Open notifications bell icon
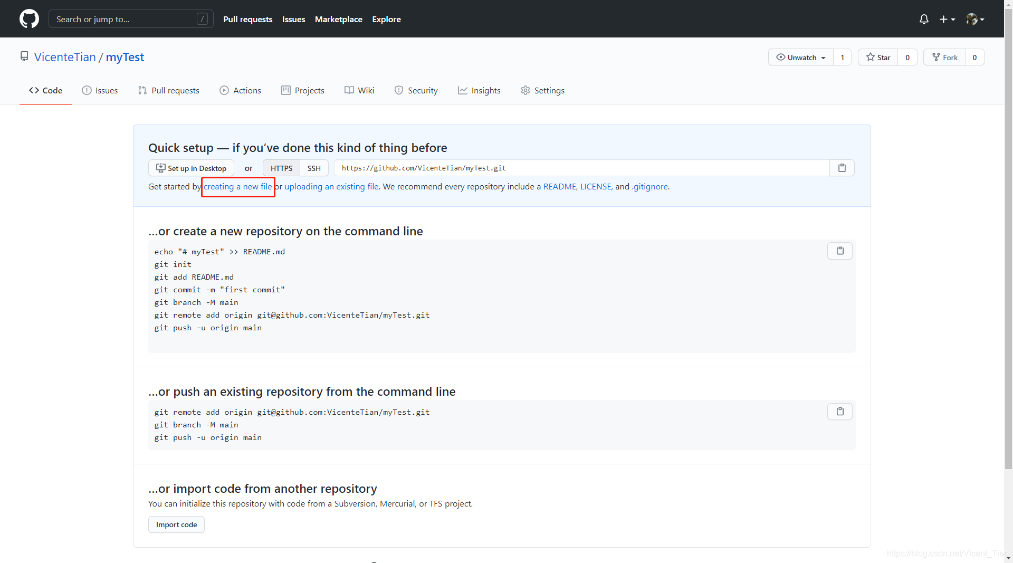 click(x=924, y=20)
